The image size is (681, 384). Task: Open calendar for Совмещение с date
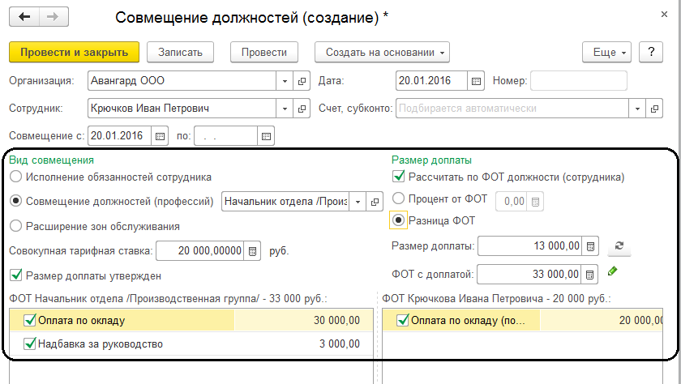[x=159, y=135]
